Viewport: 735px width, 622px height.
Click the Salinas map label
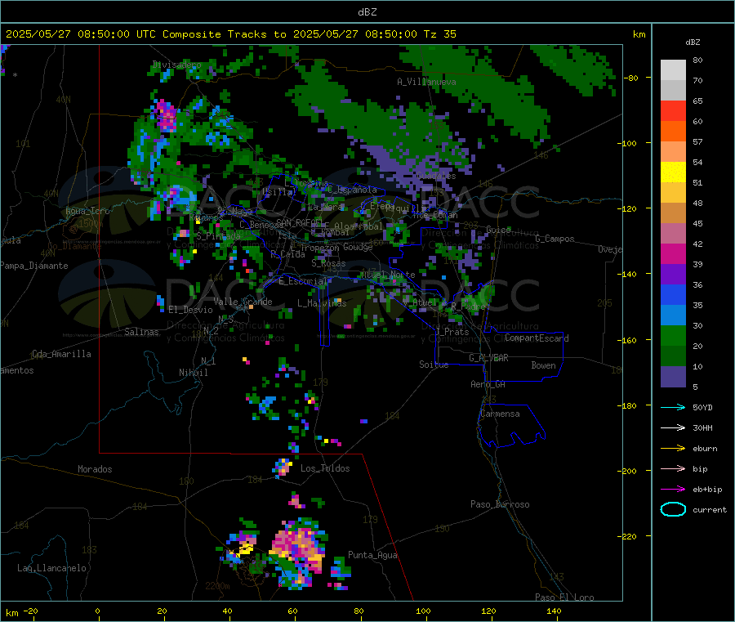click(141, 332)
